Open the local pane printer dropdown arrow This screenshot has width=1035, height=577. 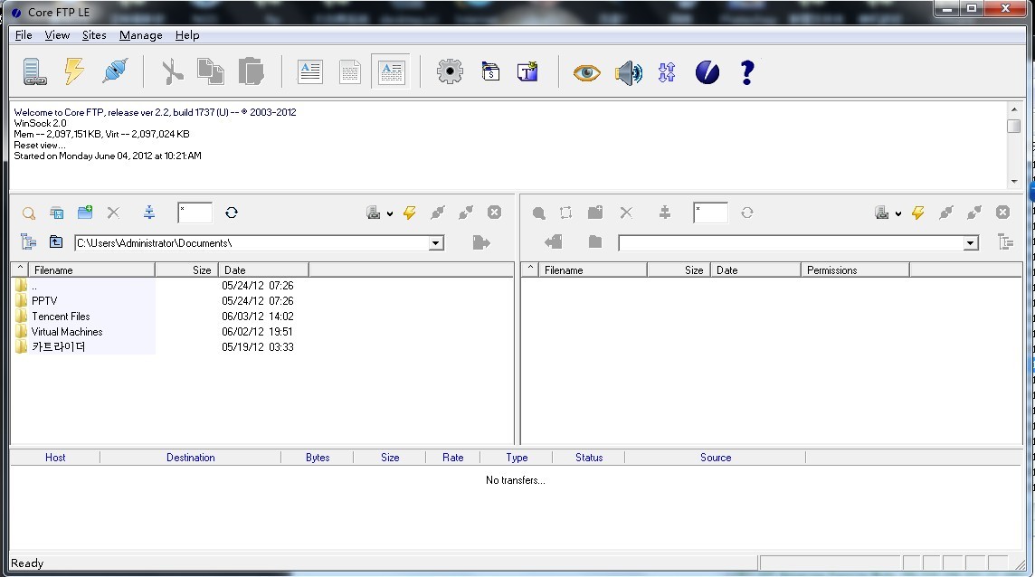pyautogui.click(x=390, y=214)
